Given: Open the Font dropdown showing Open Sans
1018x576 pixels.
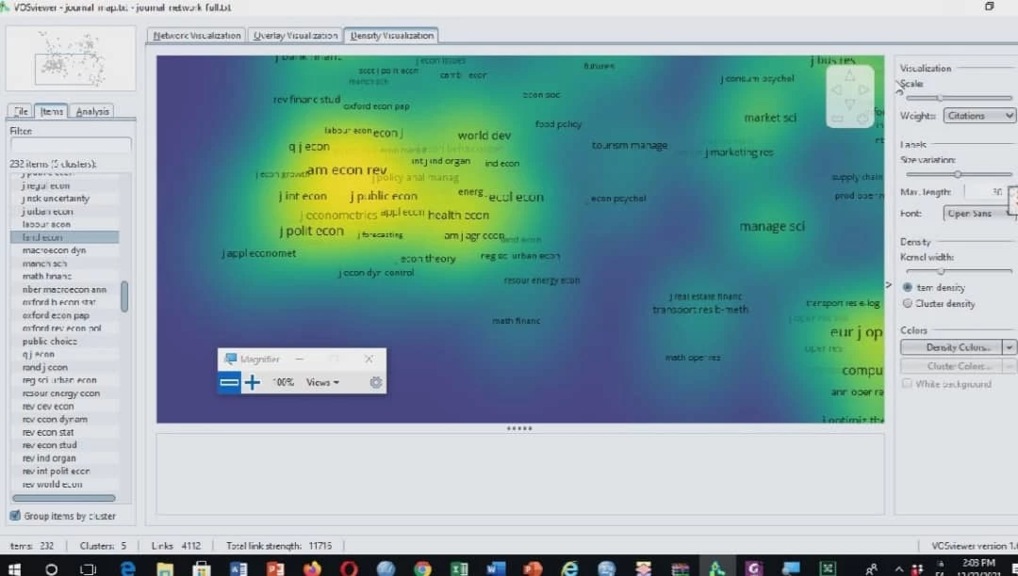Looking at the screenshot, I should tap(978, 214).
